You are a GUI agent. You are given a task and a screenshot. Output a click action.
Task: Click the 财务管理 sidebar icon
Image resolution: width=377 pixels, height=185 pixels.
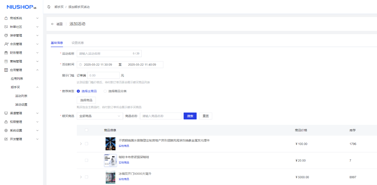pyautogui.click(x=6, y=53)
